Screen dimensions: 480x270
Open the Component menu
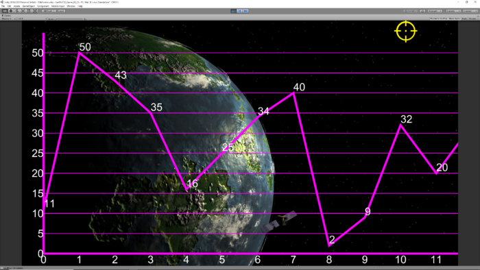coord(43,6)
